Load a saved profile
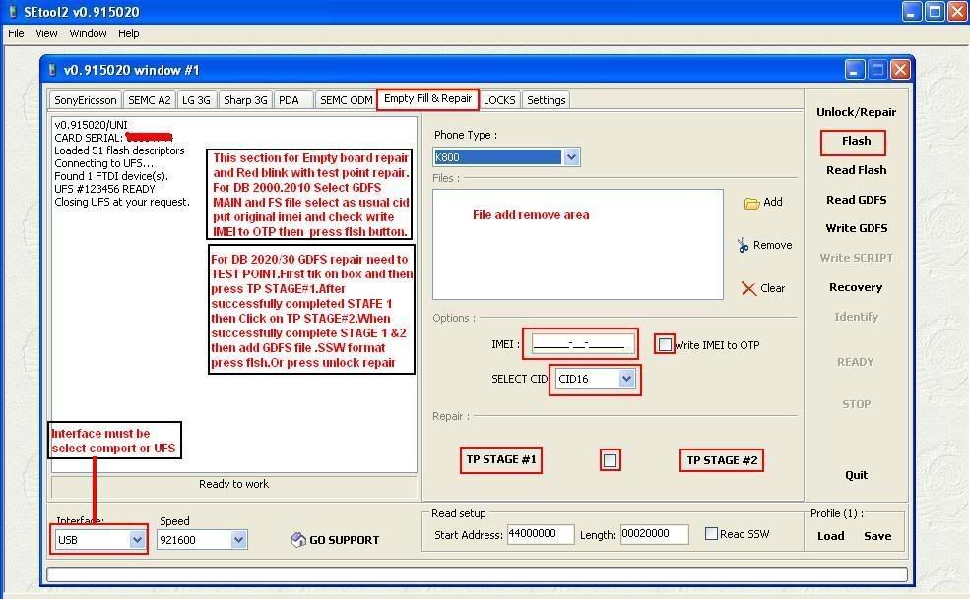 [831, 536]
